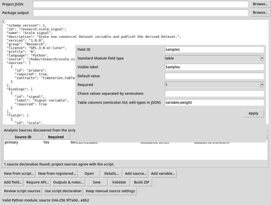Click the Project JSON path input field
The height and width of the screenshot is (205, 271).
point(140,4)
